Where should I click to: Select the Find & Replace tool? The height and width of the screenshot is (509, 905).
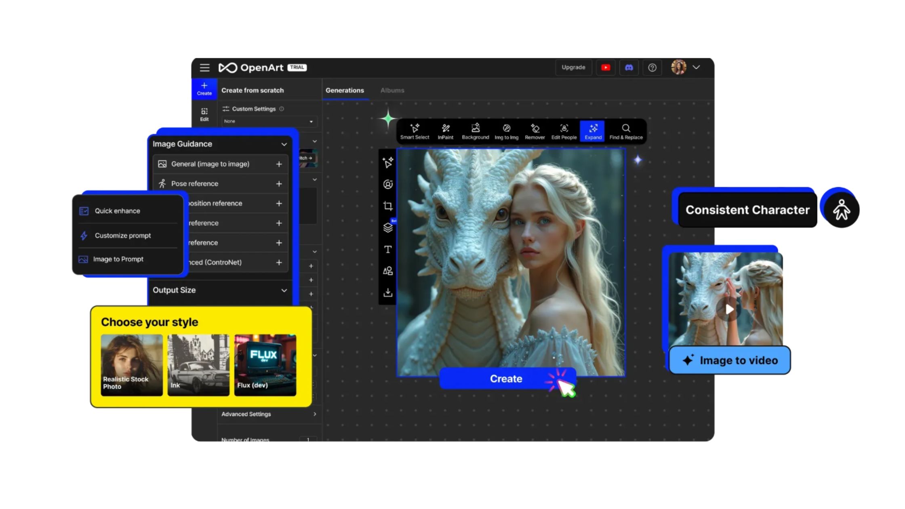point(626,131)
